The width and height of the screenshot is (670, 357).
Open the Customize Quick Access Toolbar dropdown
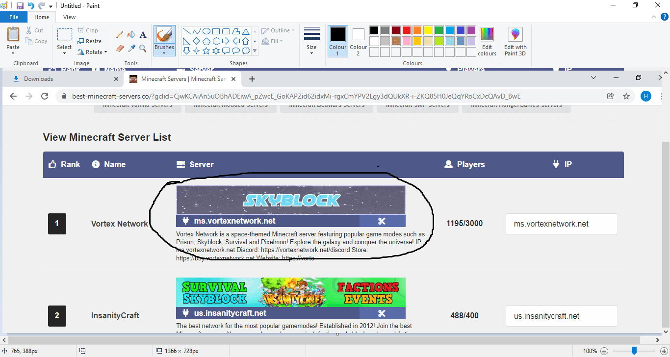pyautogui.click(x=51, y=6)
